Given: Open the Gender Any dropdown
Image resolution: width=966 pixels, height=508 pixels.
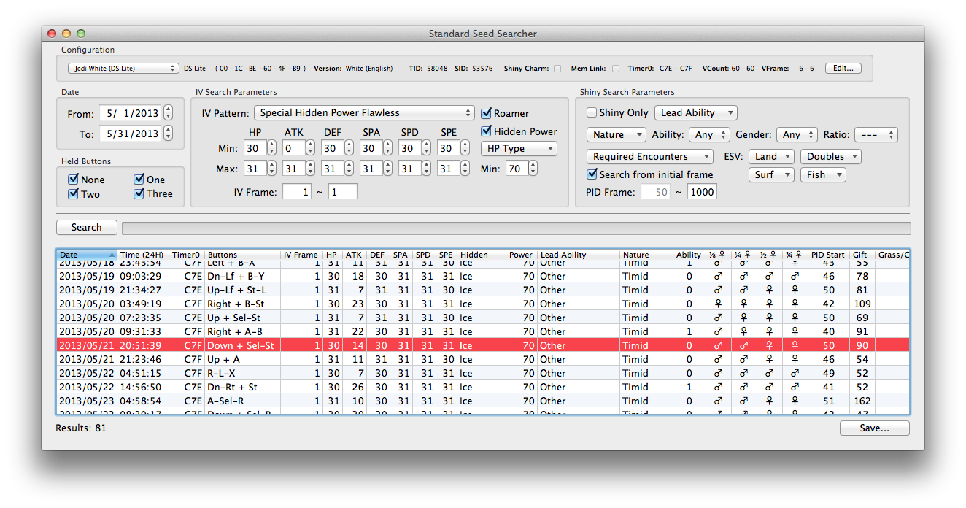Looking at the screenshot, I should pyautogui.click(x=798, y=135).
